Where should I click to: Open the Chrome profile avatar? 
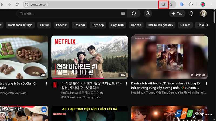point(203,4)
